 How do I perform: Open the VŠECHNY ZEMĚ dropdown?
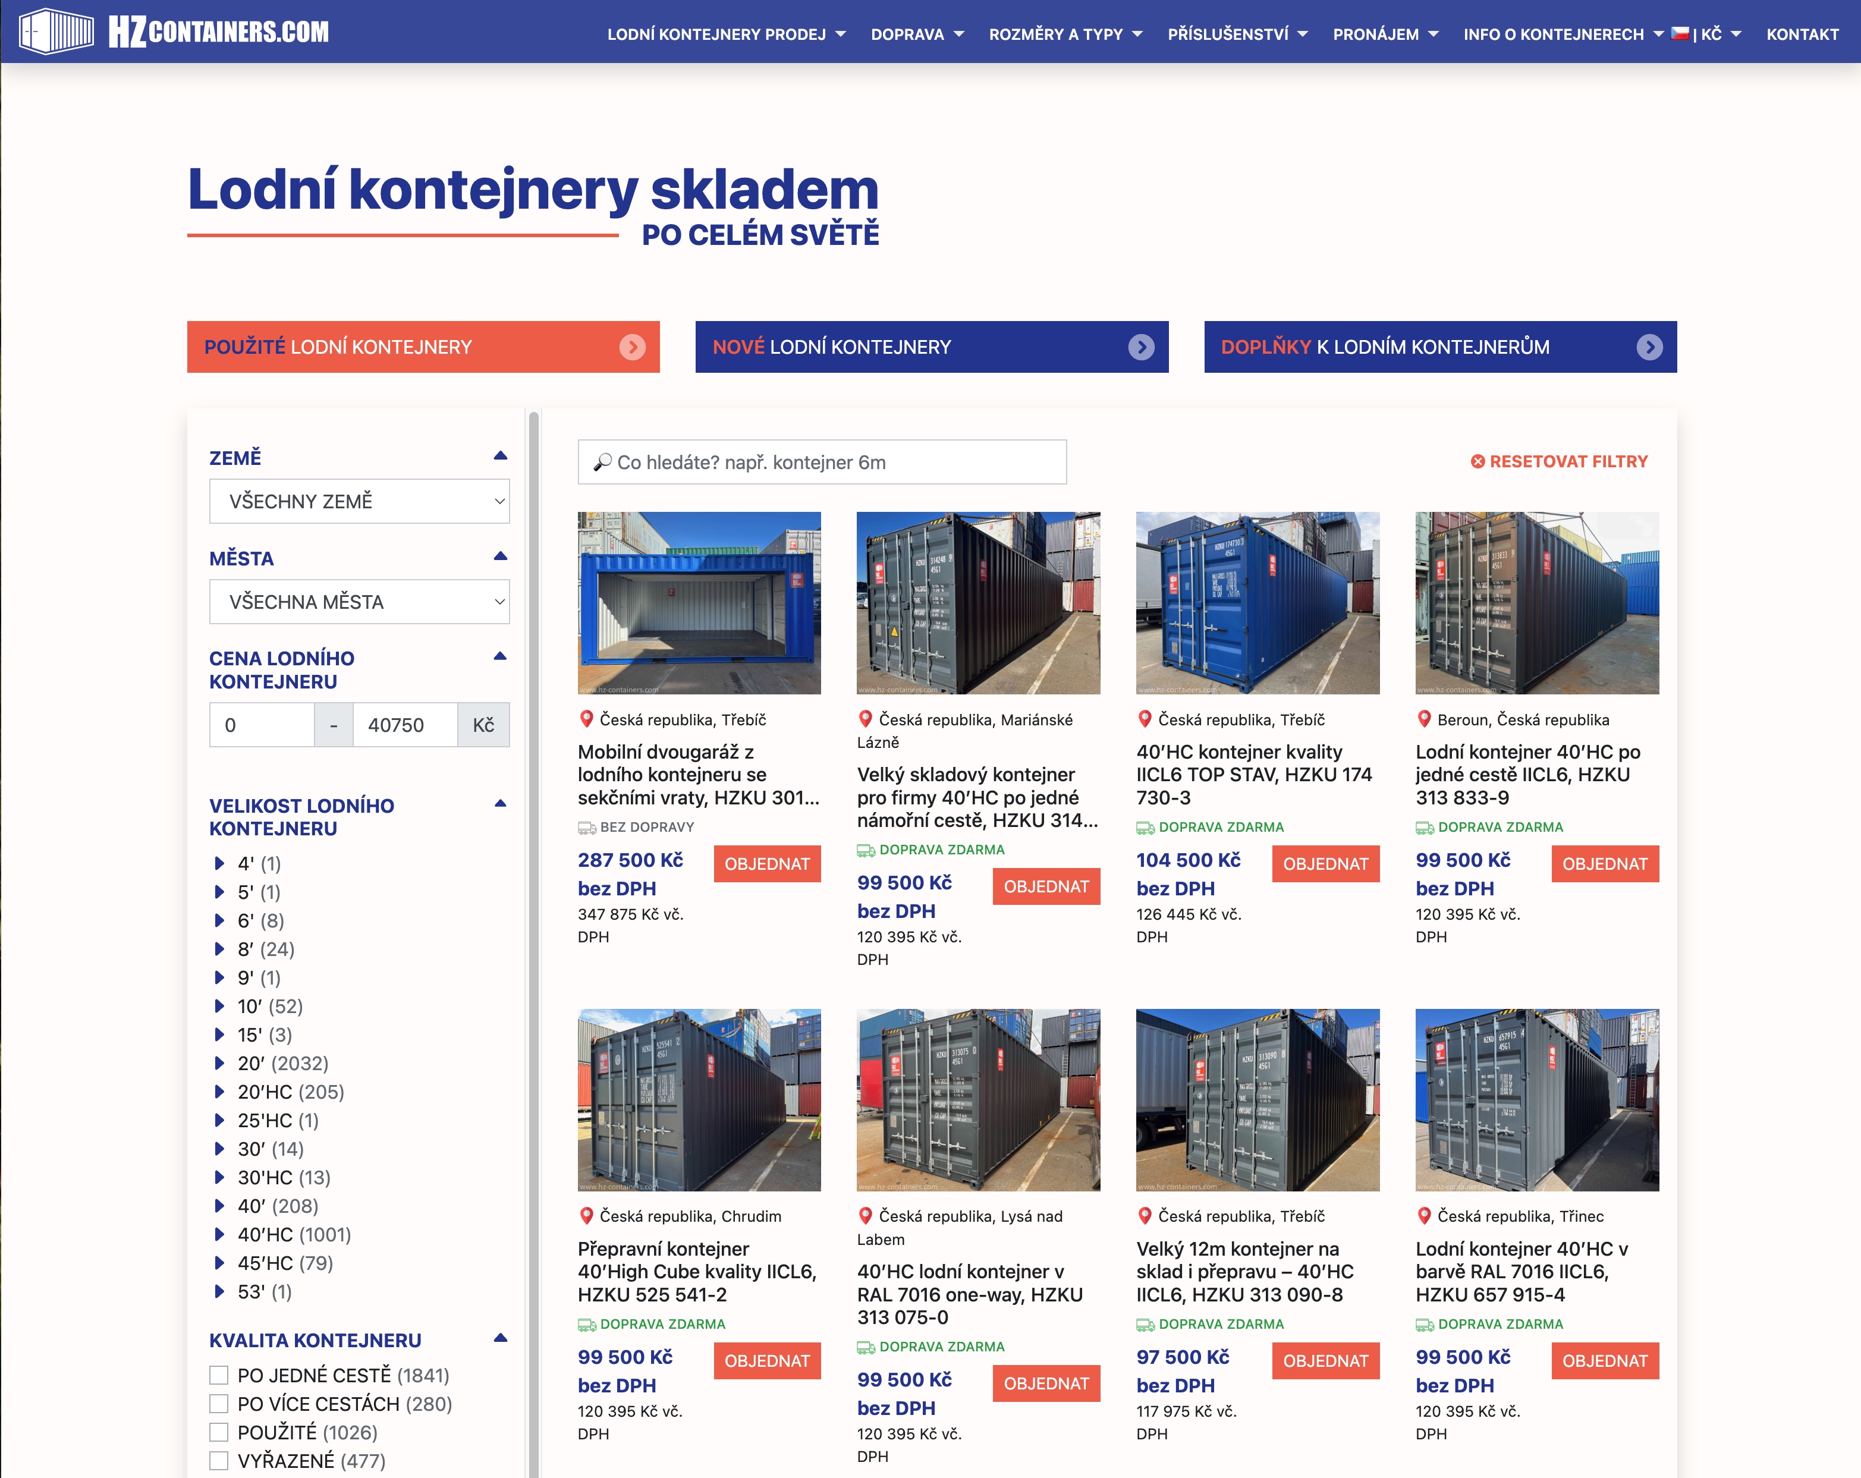pos(359,501)
